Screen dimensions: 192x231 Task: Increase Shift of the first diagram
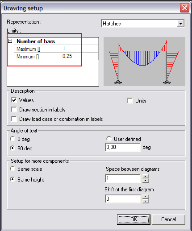tap(146, 197)
